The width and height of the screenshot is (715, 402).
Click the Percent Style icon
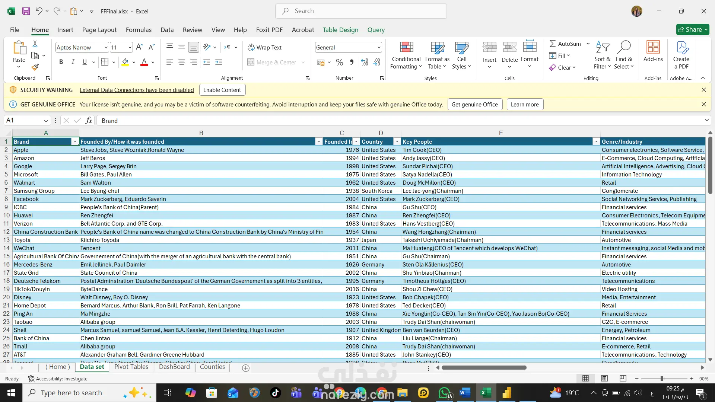click(339, 62)
